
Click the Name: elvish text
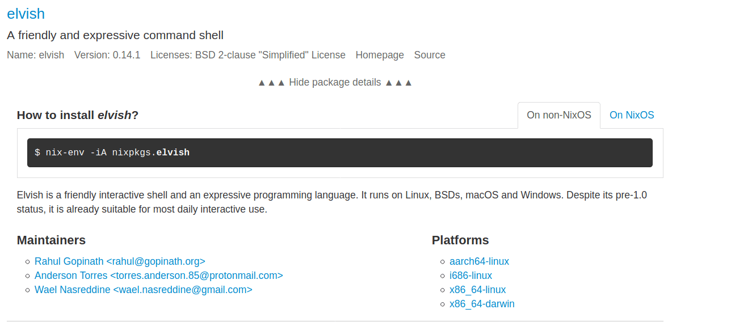[36, 55]
